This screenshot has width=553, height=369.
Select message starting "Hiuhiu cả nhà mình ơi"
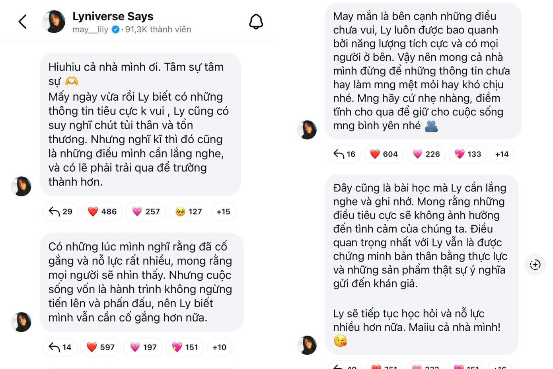click(140, 124)
